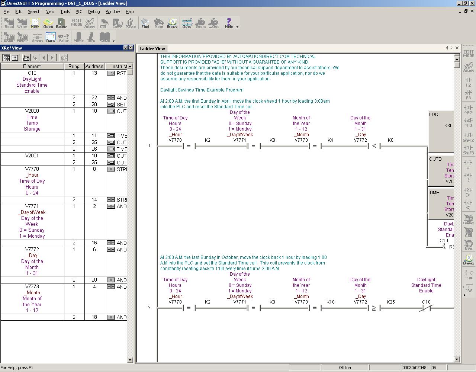Image resolution: width=476 pixels, height=372 pixels.
Task: Click the PLC Info toolbar icon
Action: (91, 37)
